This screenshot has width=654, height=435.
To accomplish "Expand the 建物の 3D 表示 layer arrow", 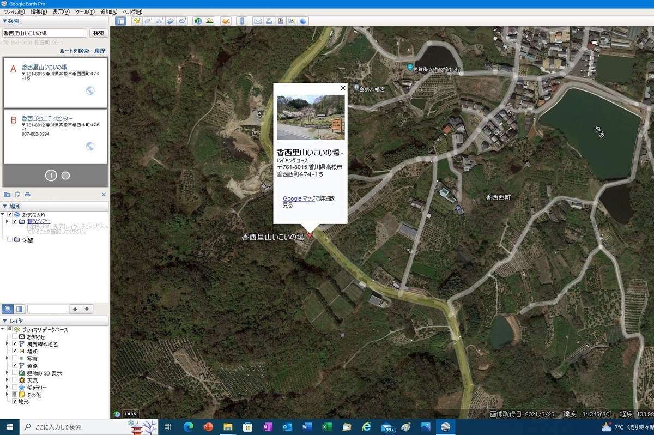I will click(x=7, y=373).
